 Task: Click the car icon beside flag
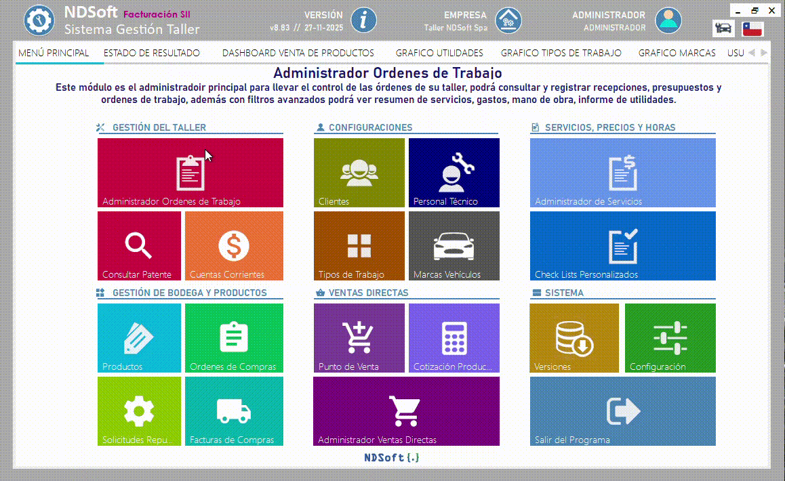(723, 29)
